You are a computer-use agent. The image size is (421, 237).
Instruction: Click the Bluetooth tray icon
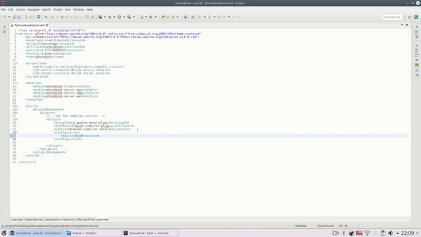click(x=343, y=233)
